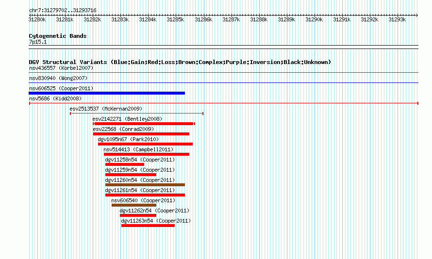Image resolution: width=432 pixels, height=259 pixels.
Task: Select the esv22568 (Conrad2009) label
Action: (x=123, y=129)
